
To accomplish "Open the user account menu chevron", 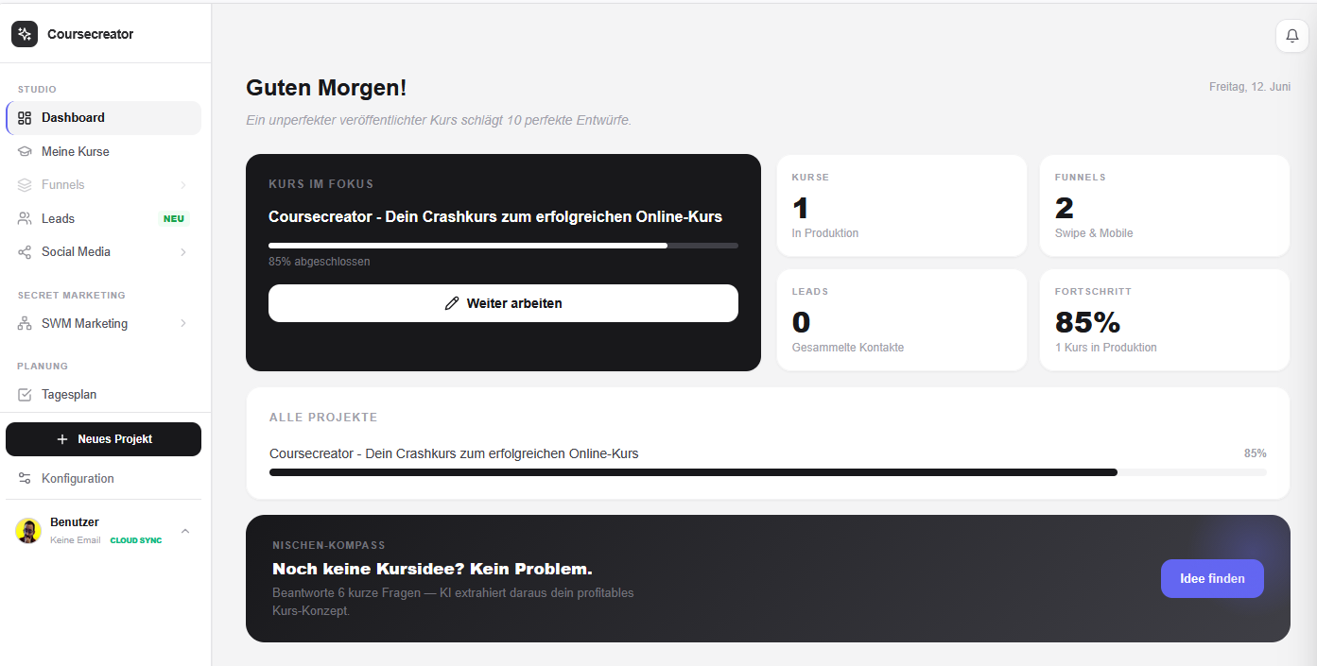I will 185,531.
